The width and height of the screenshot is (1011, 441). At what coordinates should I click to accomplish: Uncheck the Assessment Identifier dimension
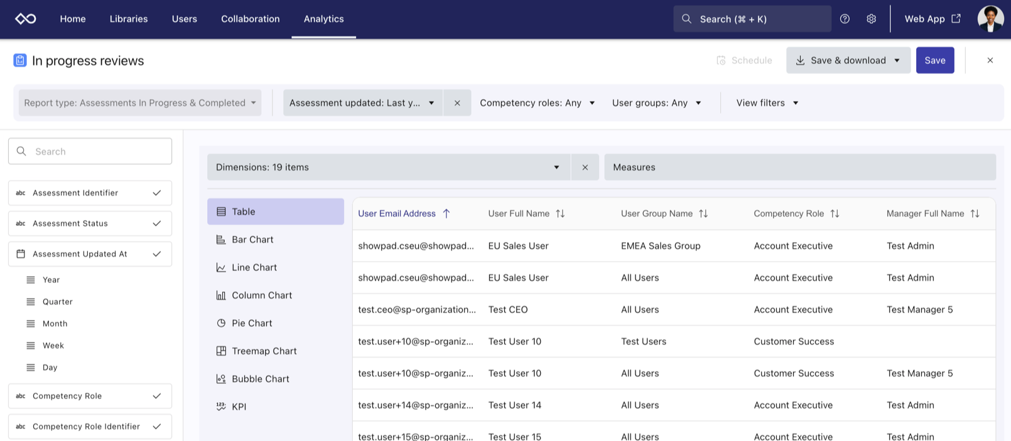[156, 193]
